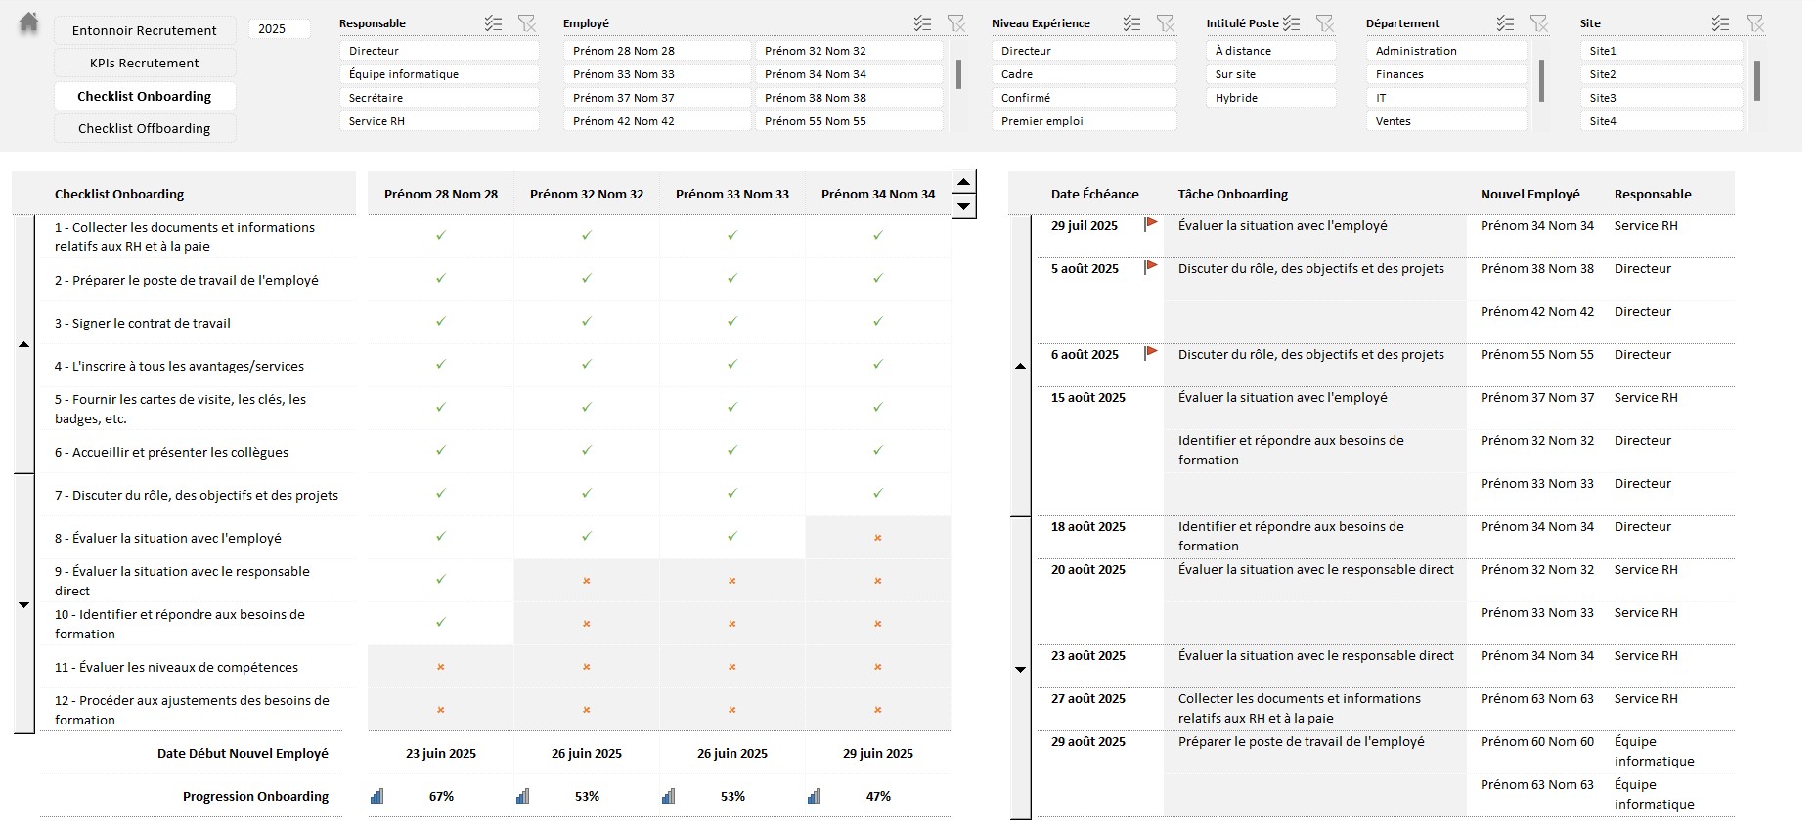Viewport: 1816px width, 834px height.
Task: Toggle multi-select icon for Intitulé Poste slicer
Action: (1292, 23)
